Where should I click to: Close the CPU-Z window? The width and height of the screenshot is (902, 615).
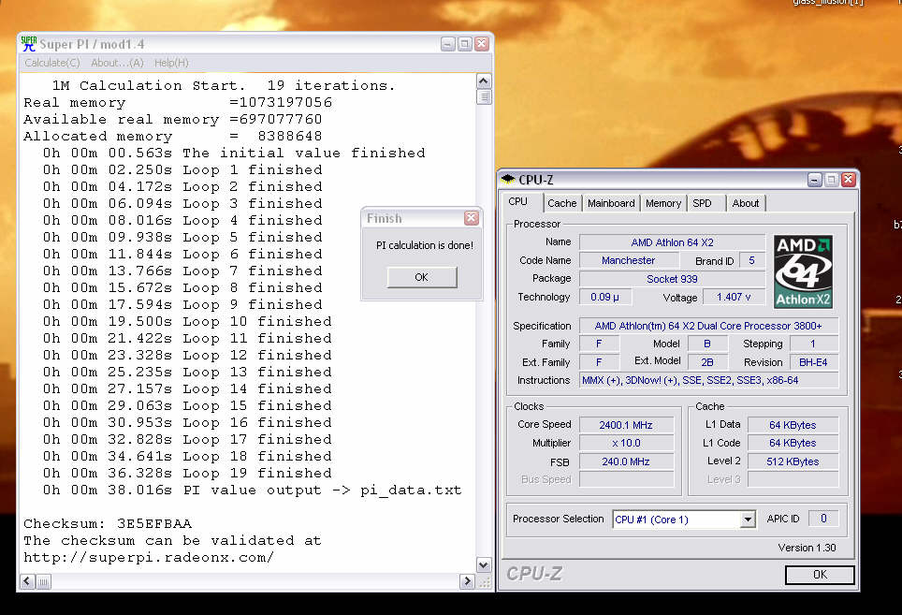pyautogui.click(x=848, y=180)
